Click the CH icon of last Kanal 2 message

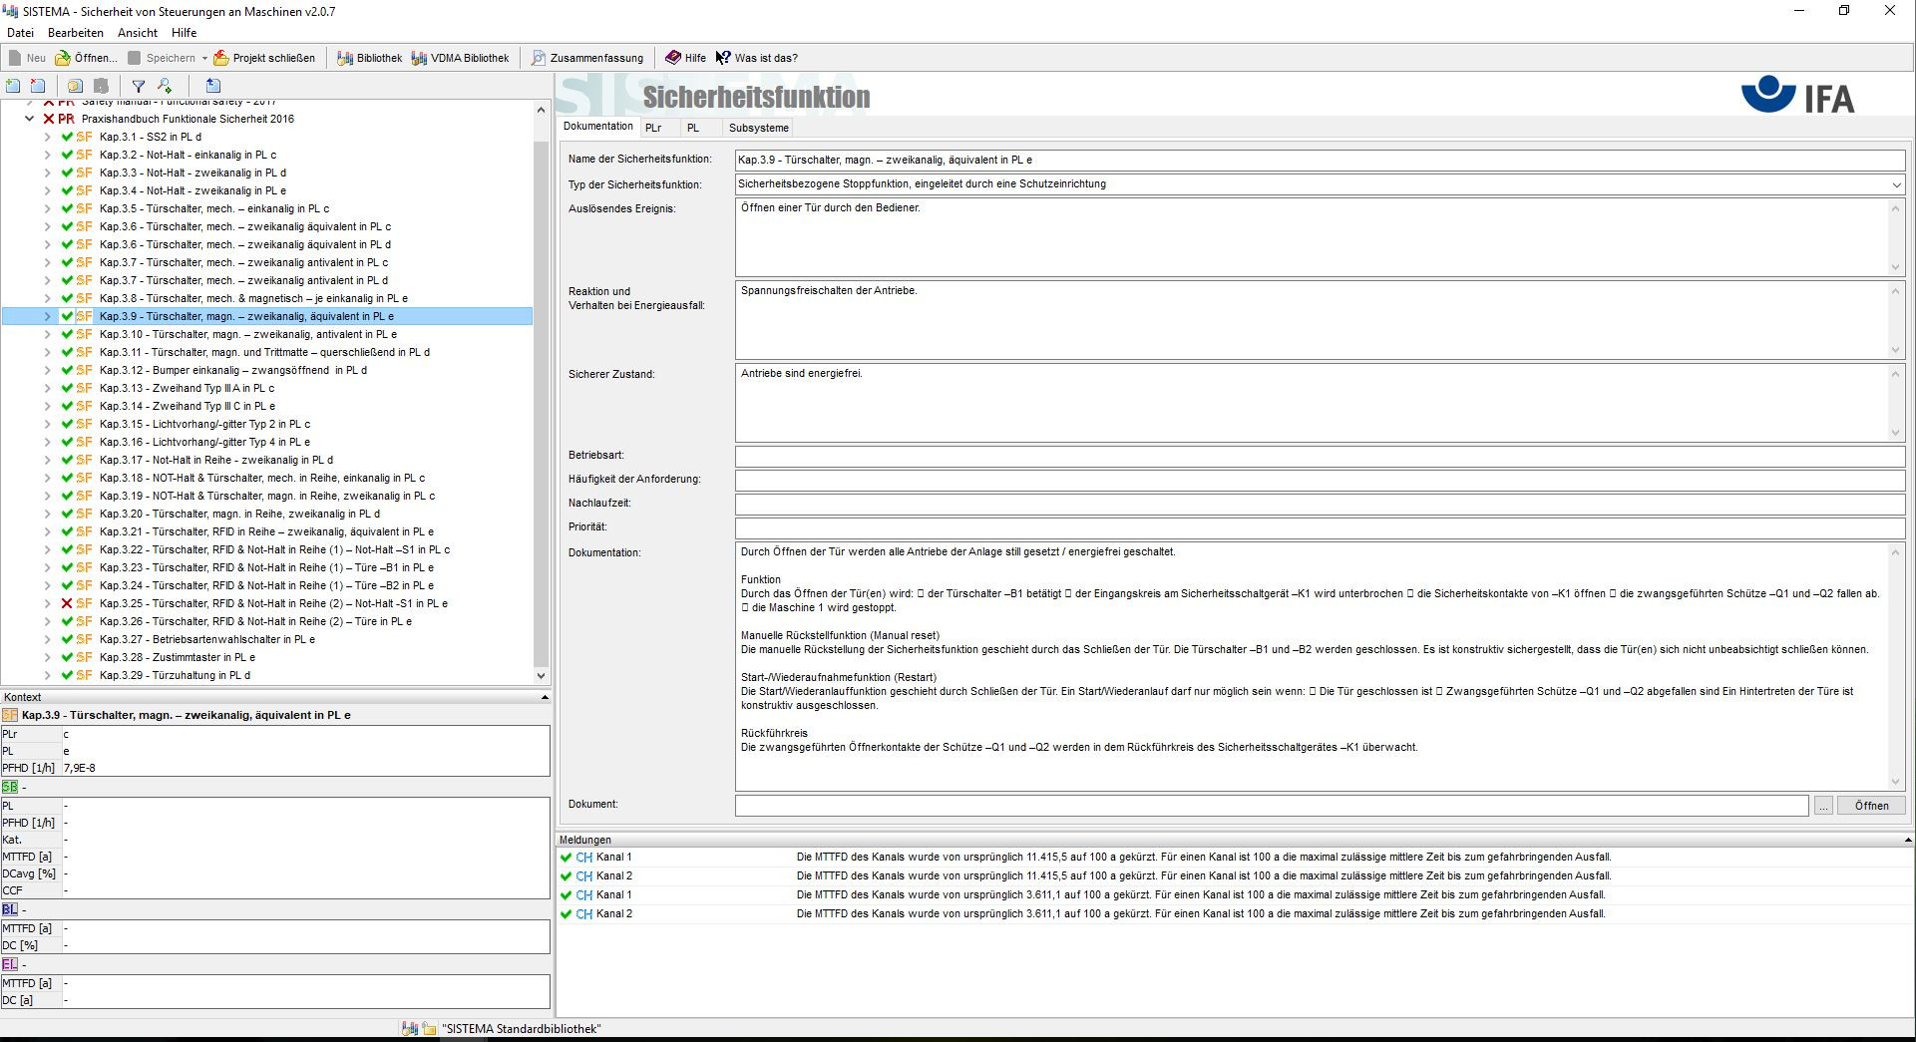tap(583, 914)
